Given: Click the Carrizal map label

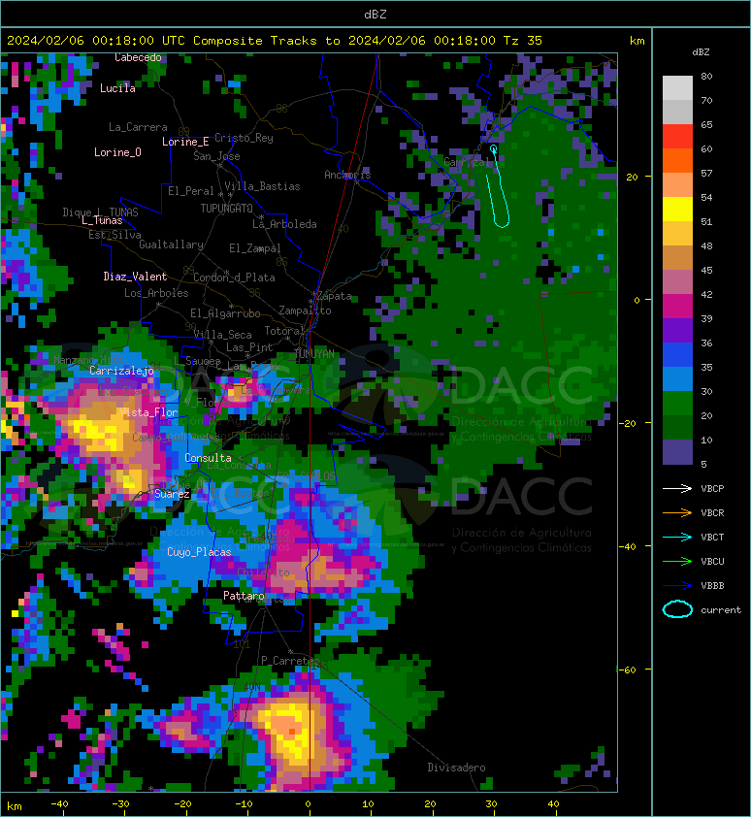Looking at the screenshot, I should point(467,162).
